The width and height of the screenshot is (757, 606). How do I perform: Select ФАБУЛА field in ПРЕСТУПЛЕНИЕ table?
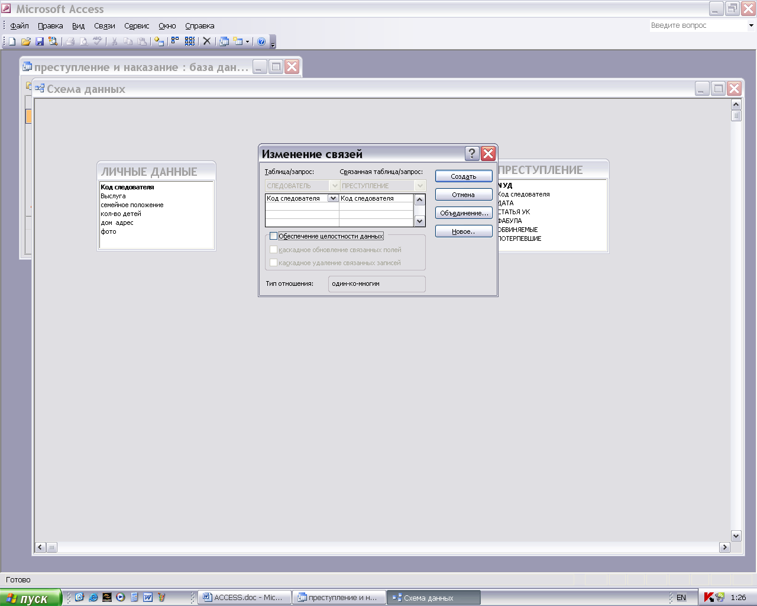(x=510, y=221)
